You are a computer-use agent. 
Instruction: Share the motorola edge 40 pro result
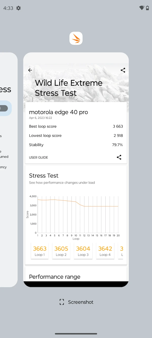coord(119,157)
